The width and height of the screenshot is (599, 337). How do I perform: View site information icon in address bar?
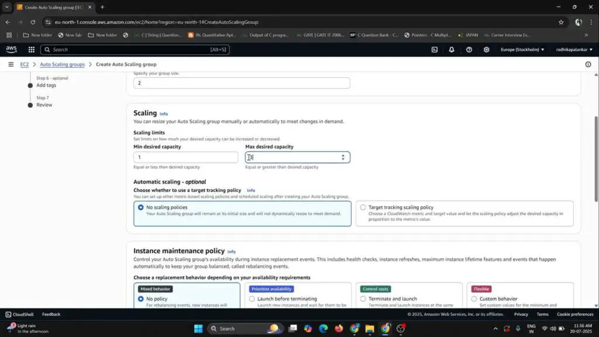(x=48, y=22)
